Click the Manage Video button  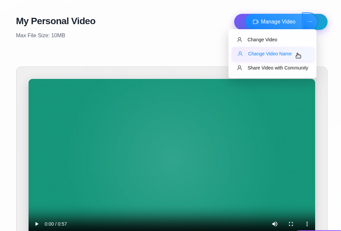pyautogui.click(x=274, y=22)
